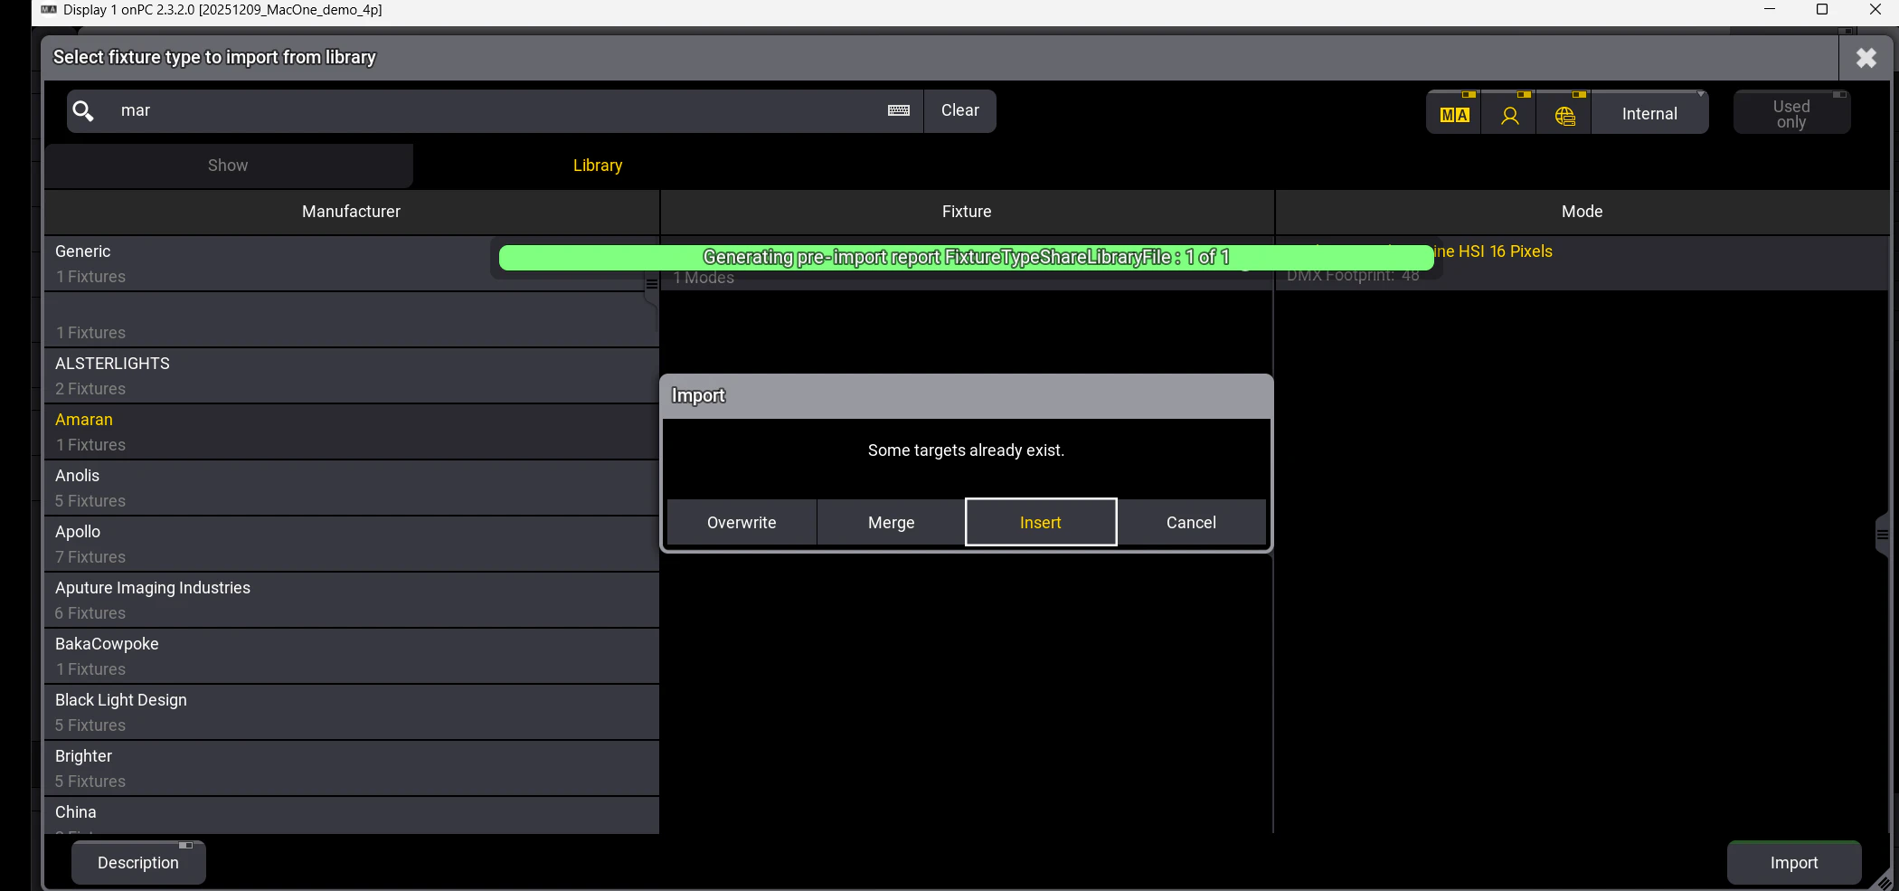Open the Internal drive dropdown
Image resolution: width=1899 pixels, height=891 pixels.
click(1649, 113)
